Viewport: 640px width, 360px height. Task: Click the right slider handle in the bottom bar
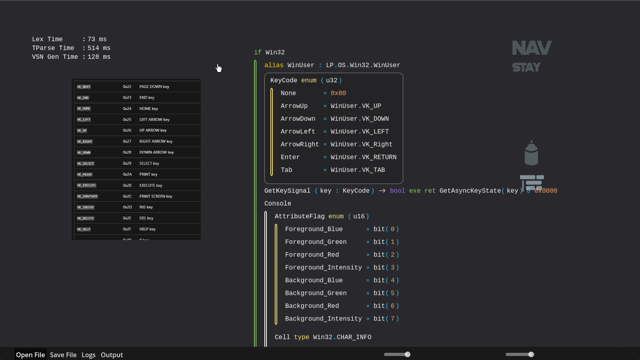point(531,354)
